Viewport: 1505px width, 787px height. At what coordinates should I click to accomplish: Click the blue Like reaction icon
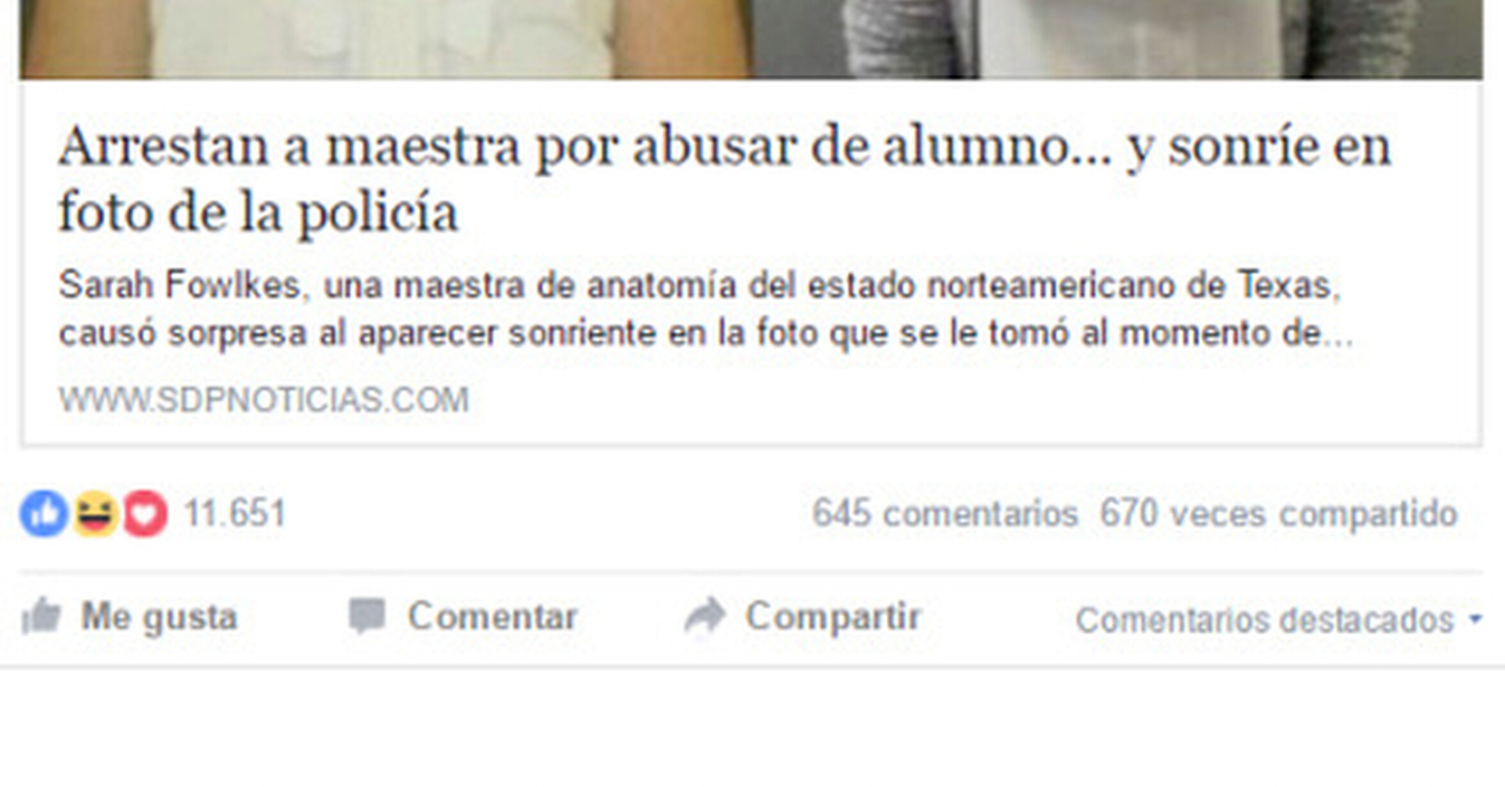click(x=44, y=514)
